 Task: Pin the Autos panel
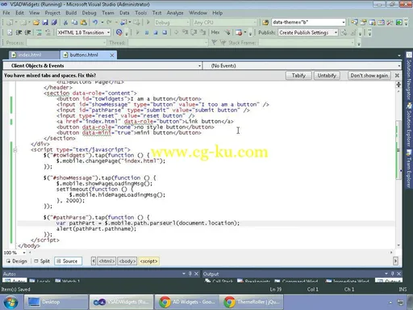pyautogui.click(x=190, y=274)
